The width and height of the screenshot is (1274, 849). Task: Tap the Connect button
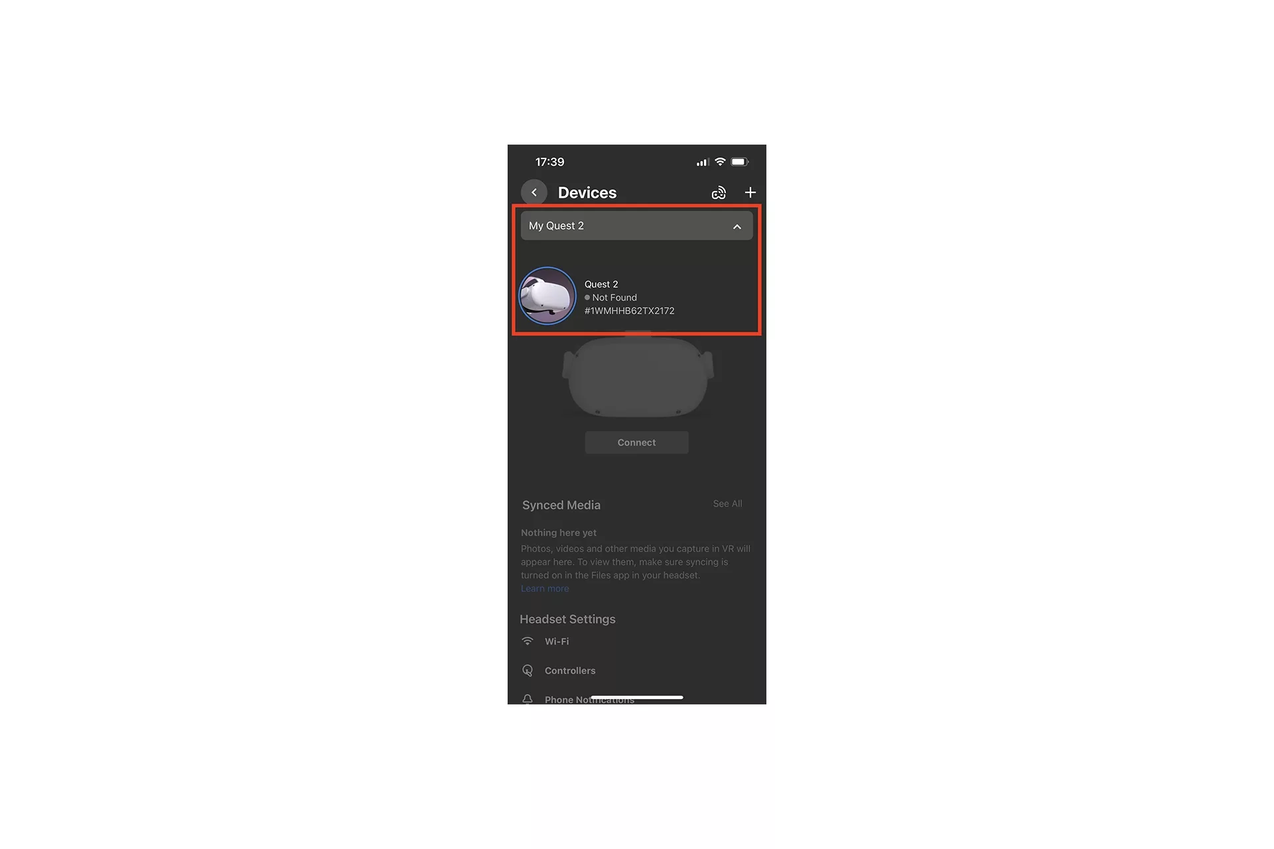tap(636, 442)
